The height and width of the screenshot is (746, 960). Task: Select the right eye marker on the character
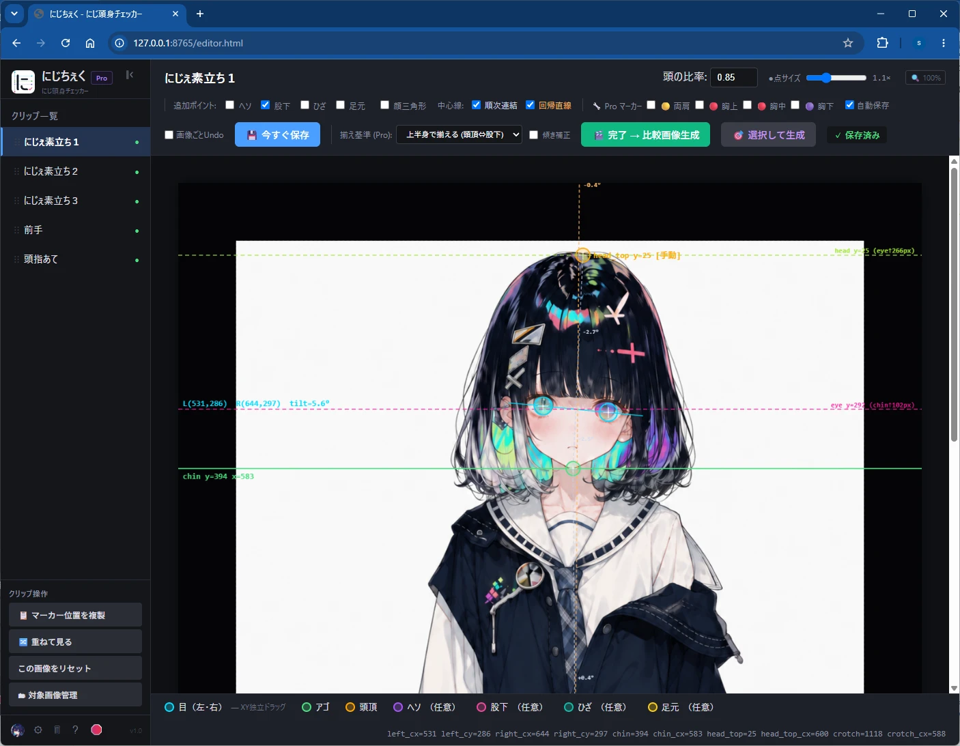coord(608,412)
